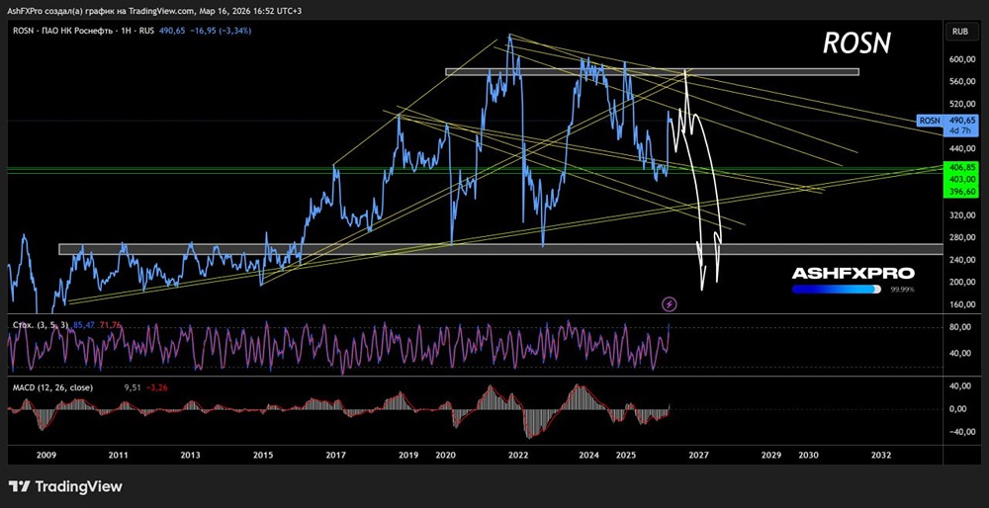This screenshot has width=989, height=508.
Task: Click the 160,00 price axis label
Action: click(x=963, y=304)
